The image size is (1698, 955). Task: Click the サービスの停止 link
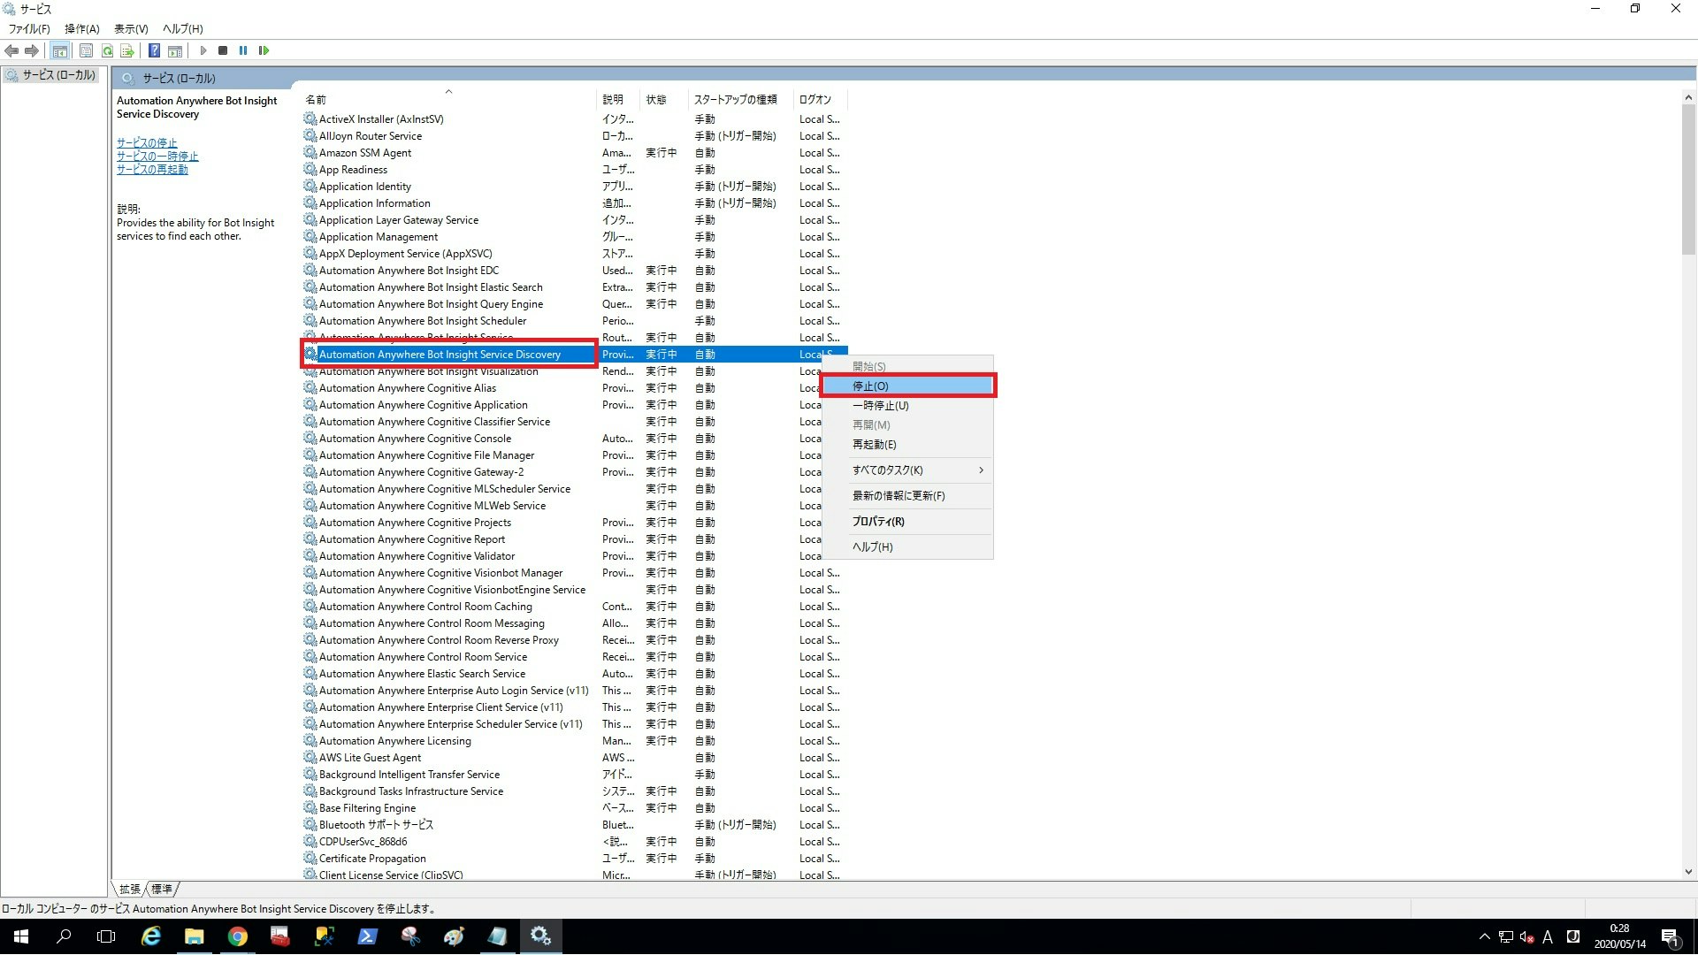click(147, 142)
